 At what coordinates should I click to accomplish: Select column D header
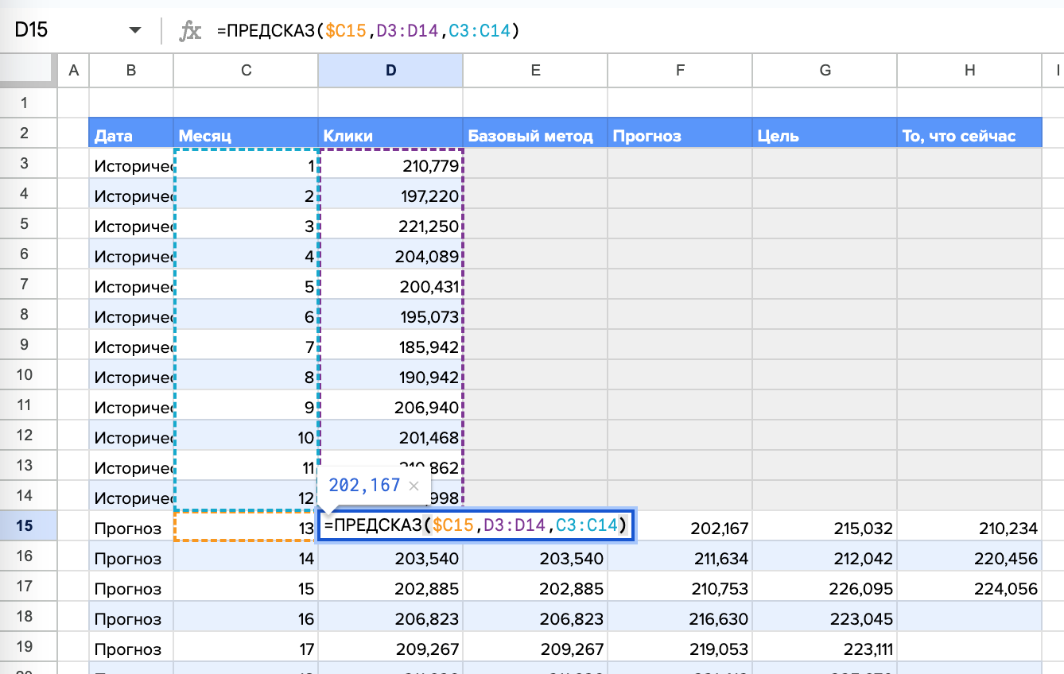pyautogui.click(x=390, y=71)
